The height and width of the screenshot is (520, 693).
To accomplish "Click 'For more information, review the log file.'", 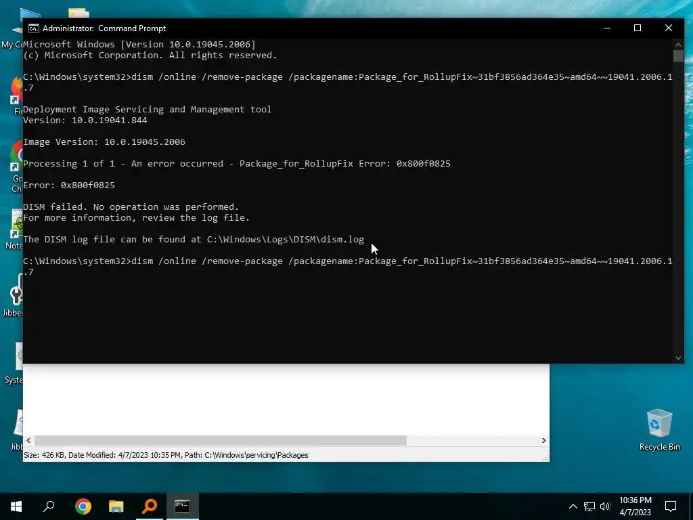I will [137, 217].
